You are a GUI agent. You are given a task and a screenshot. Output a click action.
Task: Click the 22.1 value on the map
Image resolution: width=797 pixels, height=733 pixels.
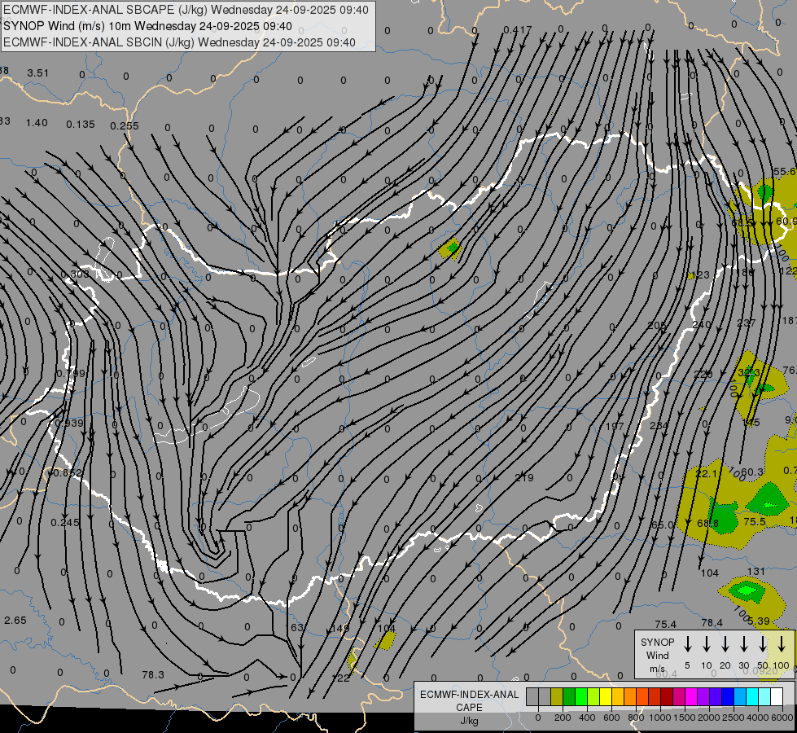click(x=706, y=473)
